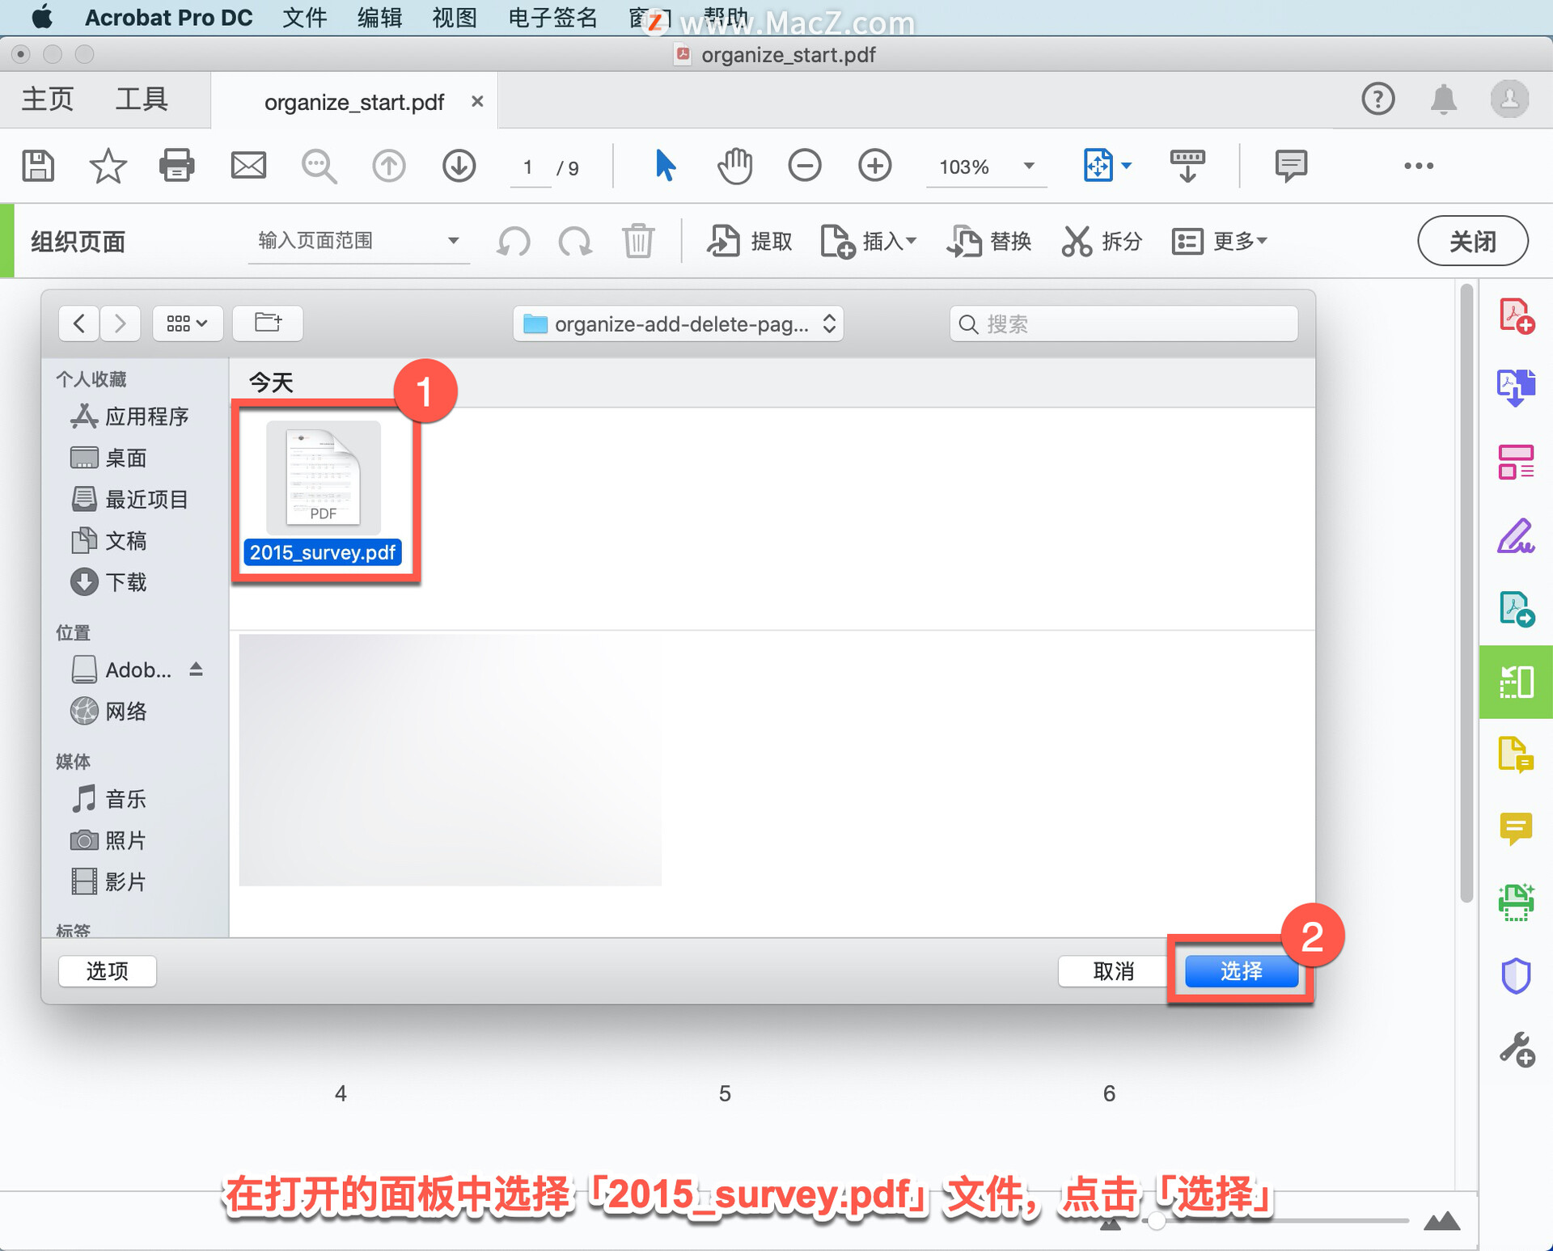Viewport: 1553px width, 1251px height.
Task: Navigate forward in file dialog
Action: (x=120, y=323)
